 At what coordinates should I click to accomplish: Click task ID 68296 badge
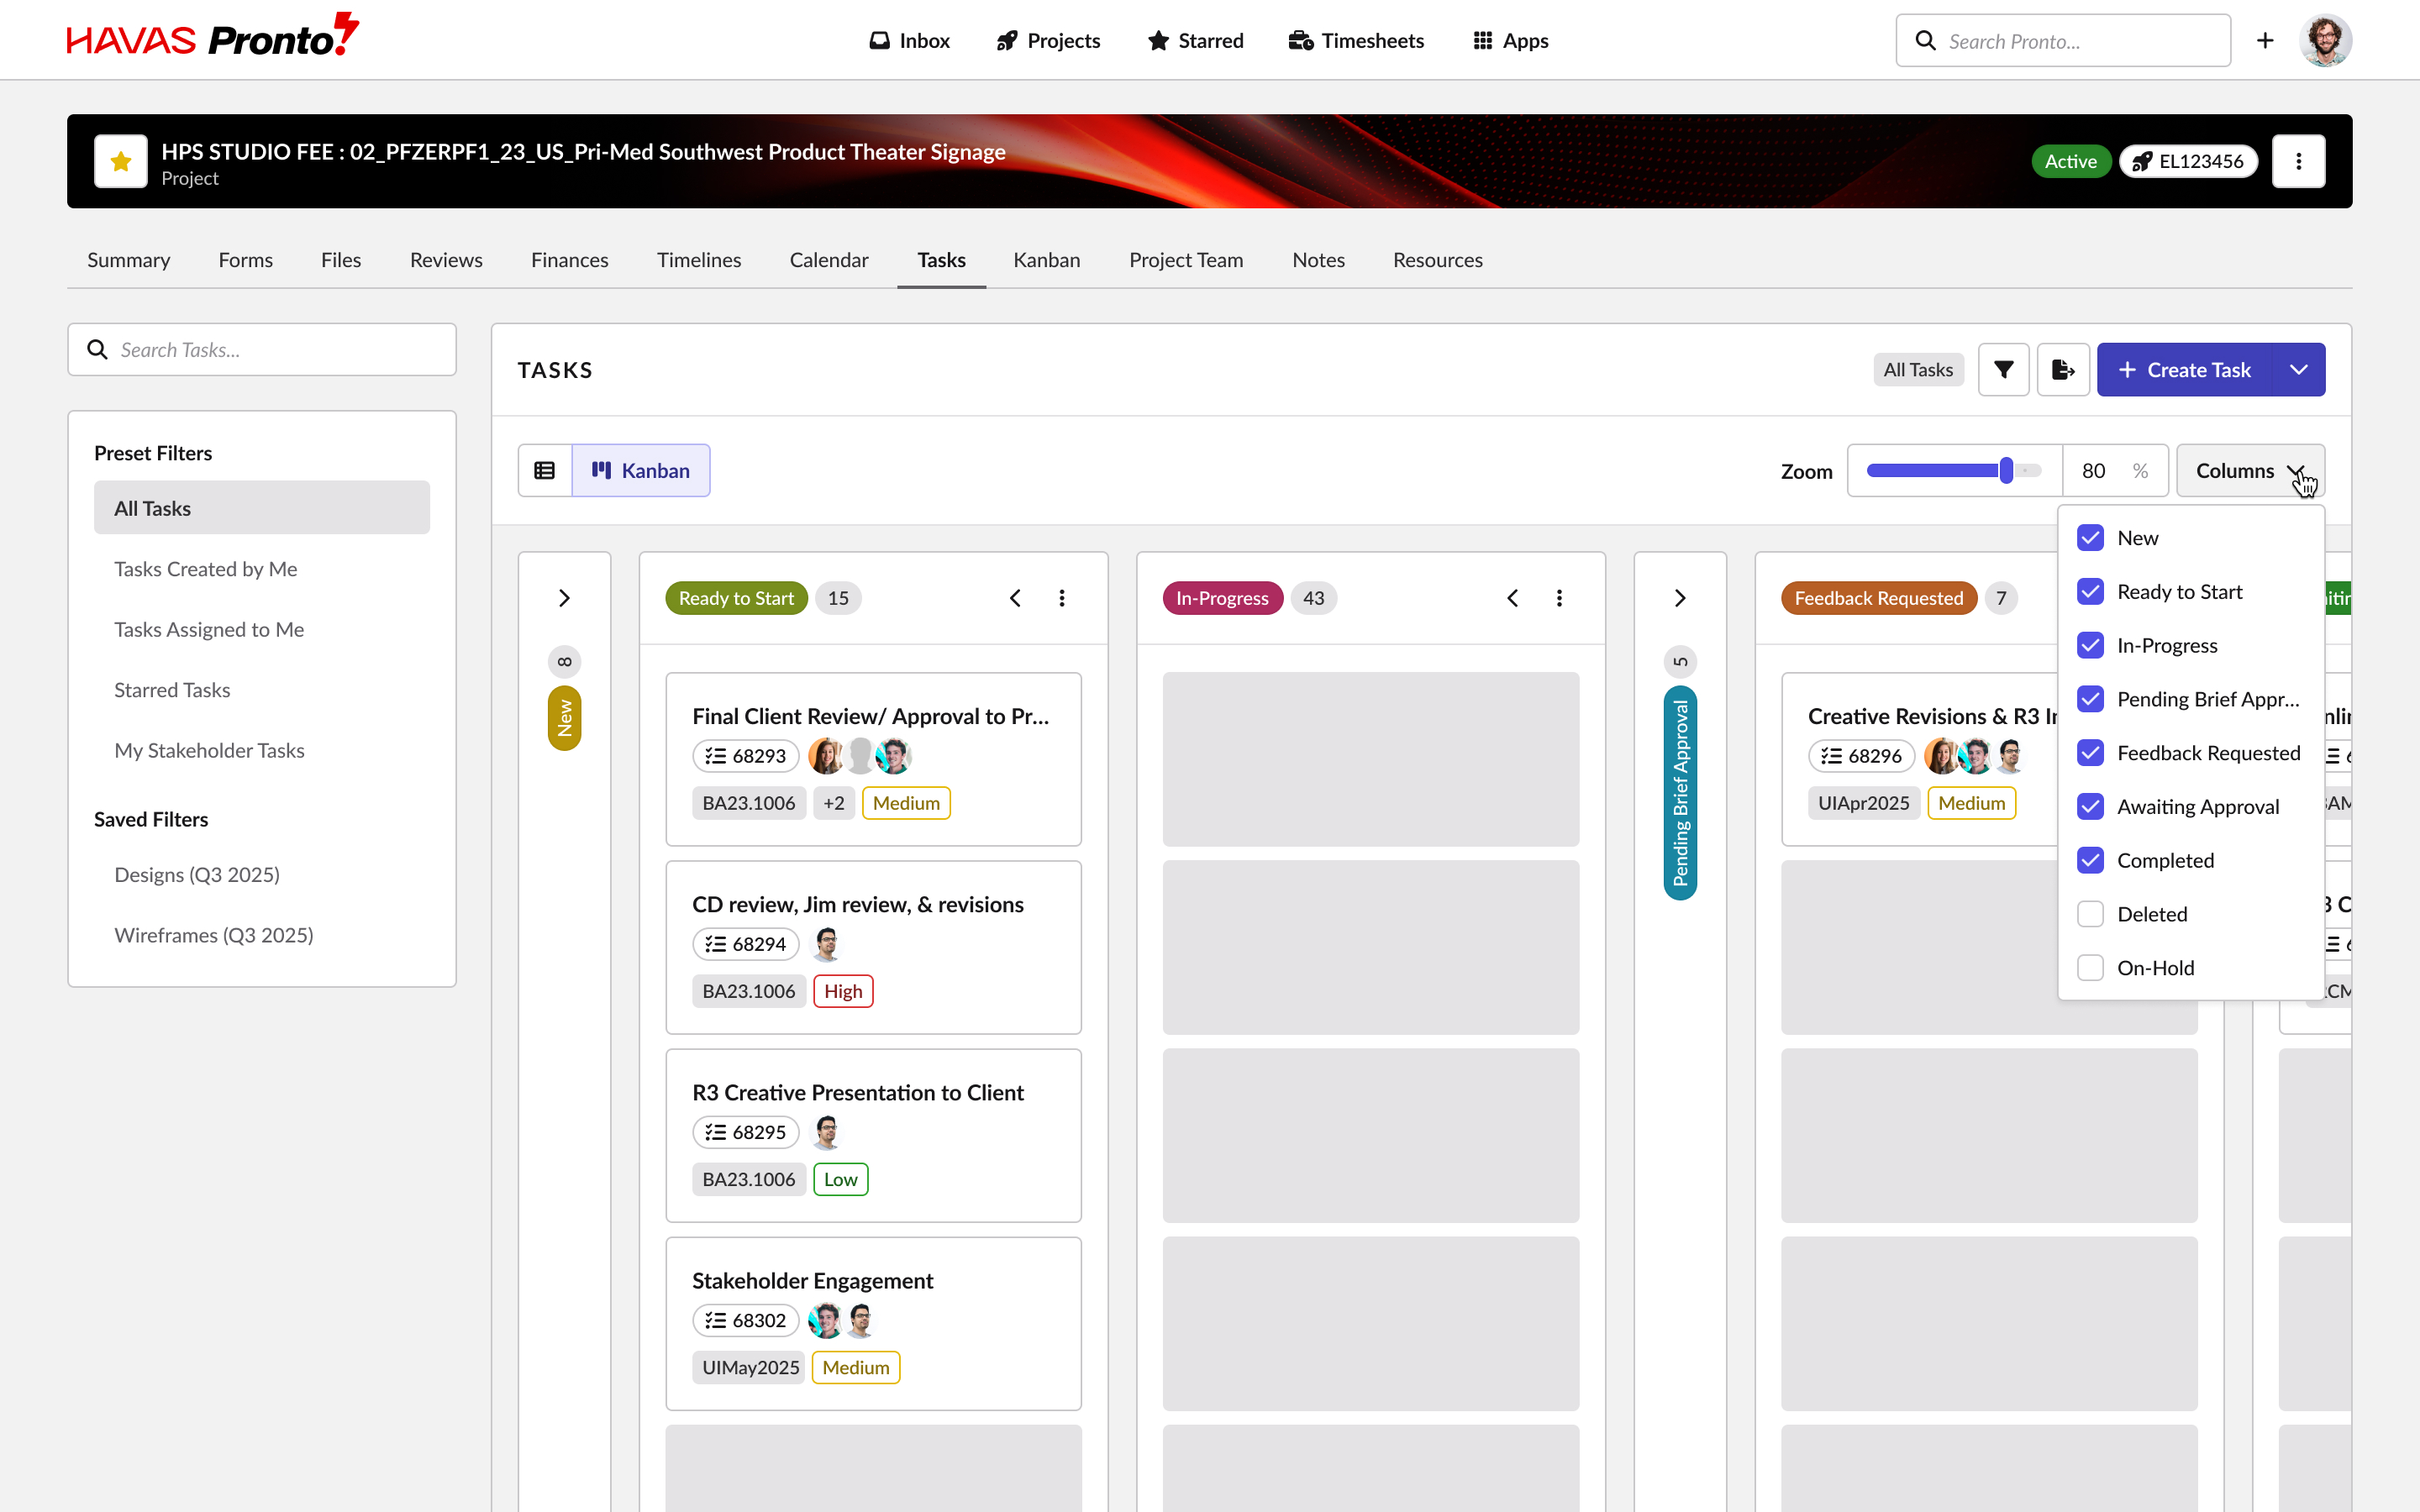[x=1862, y=756]
